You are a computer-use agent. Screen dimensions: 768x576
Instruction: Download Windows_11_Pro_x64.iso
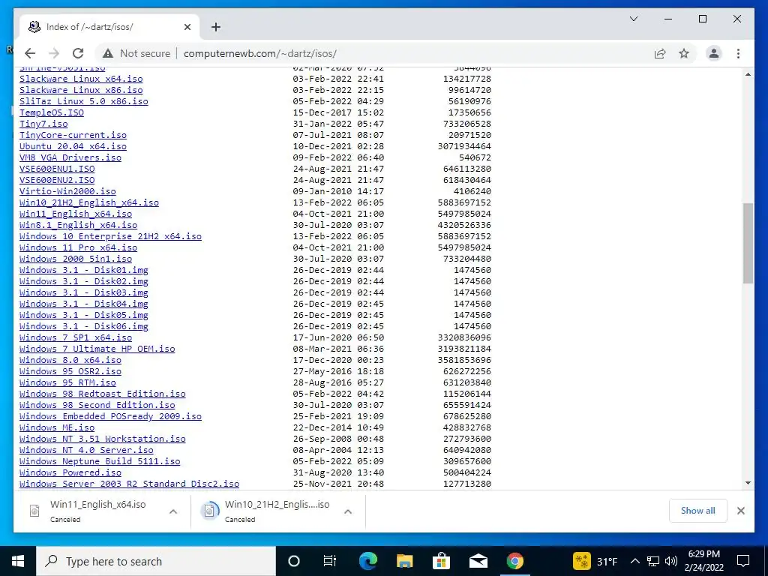coord(78,247)
